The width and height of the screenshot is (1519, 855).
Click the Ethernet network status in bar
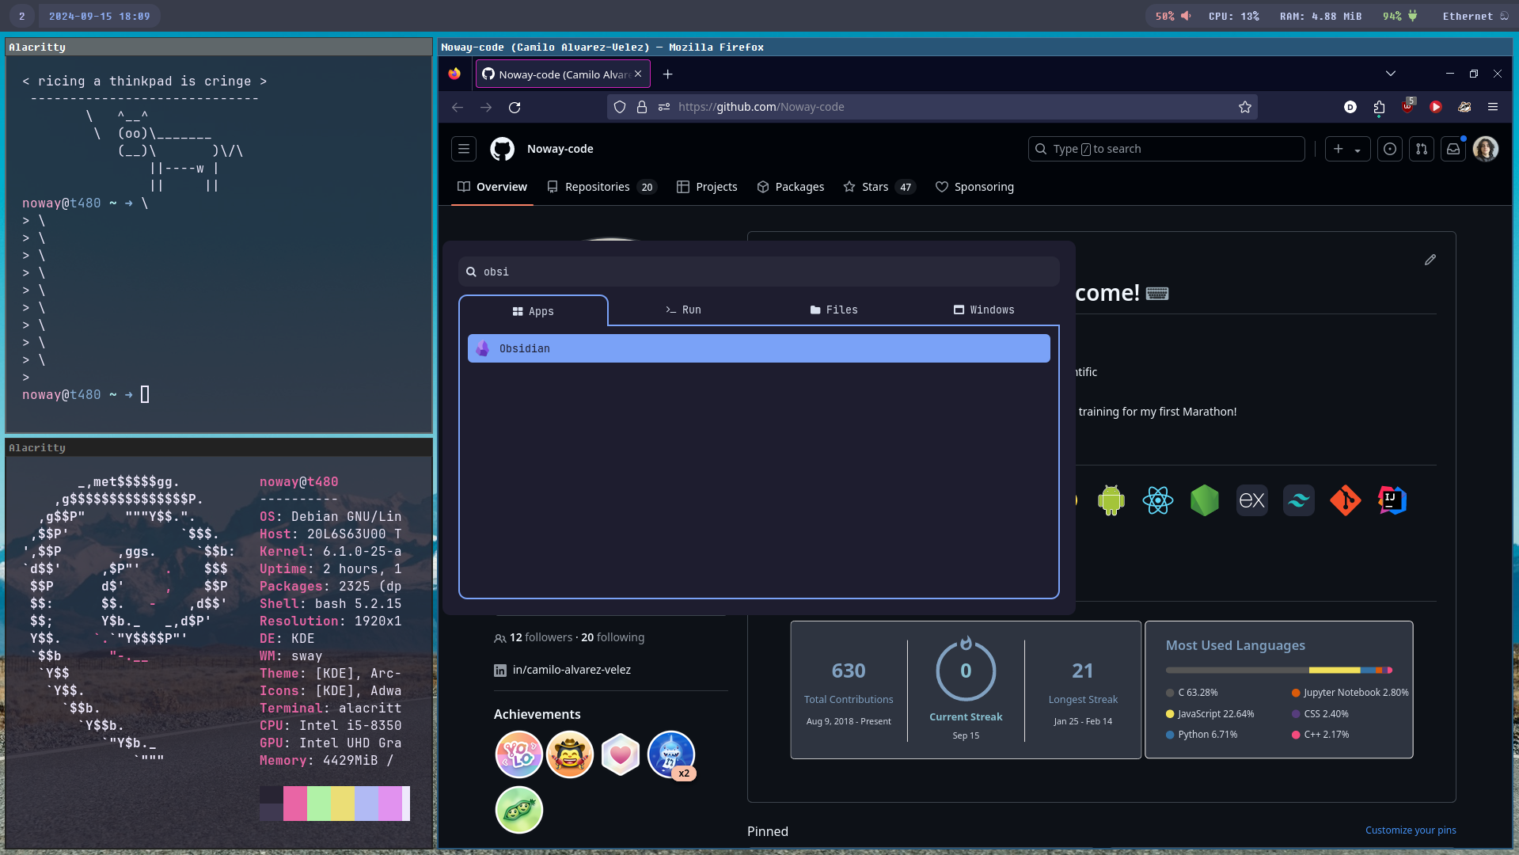(x=1475, y=16)
